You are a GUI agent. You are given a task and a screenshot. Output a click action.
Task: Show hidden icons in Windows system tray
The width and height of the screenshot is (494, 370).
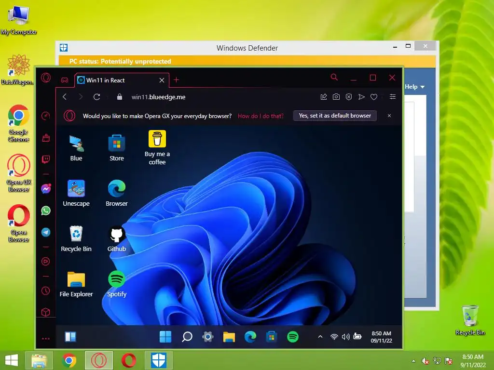(x=413, y=361)
